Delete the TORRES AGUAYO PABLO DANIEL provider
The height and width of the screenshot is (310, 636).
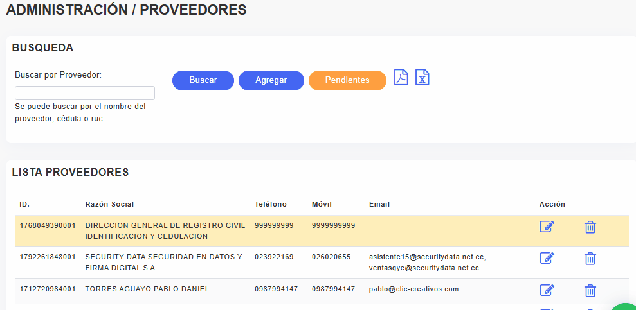click(590, 290)
